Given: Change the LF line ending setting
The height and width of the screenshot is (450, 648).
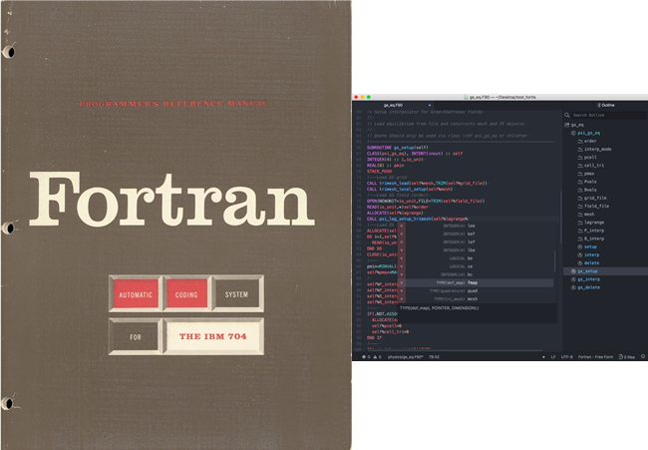Looking at the screenshot, I should [x=553, y=356].
